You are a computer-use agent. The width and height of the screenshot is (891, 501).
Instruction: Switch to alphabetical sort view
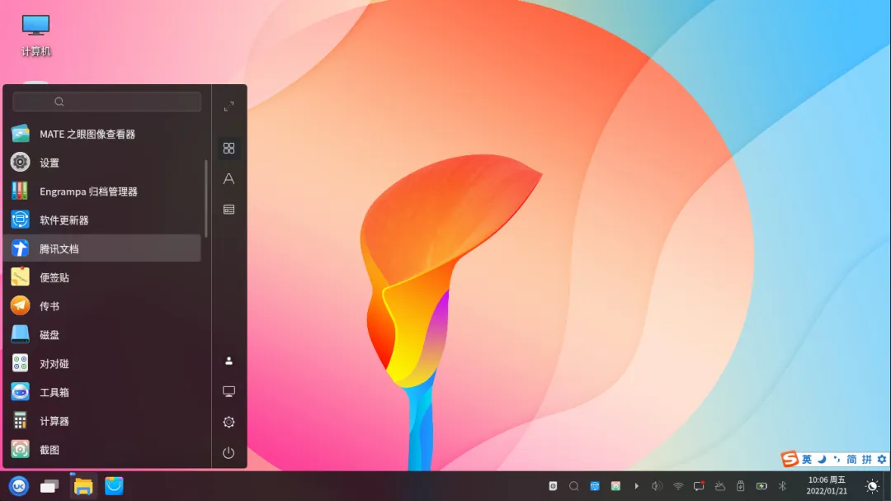(229, 179)
